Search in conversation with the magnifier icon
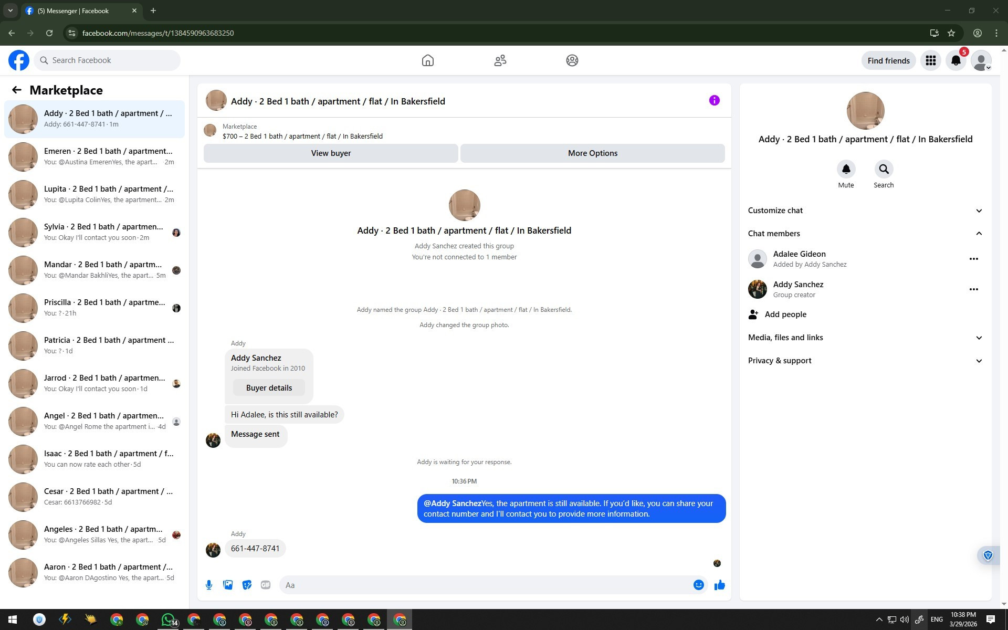Viewport: 1008px width, 630px height. [884, 169]
